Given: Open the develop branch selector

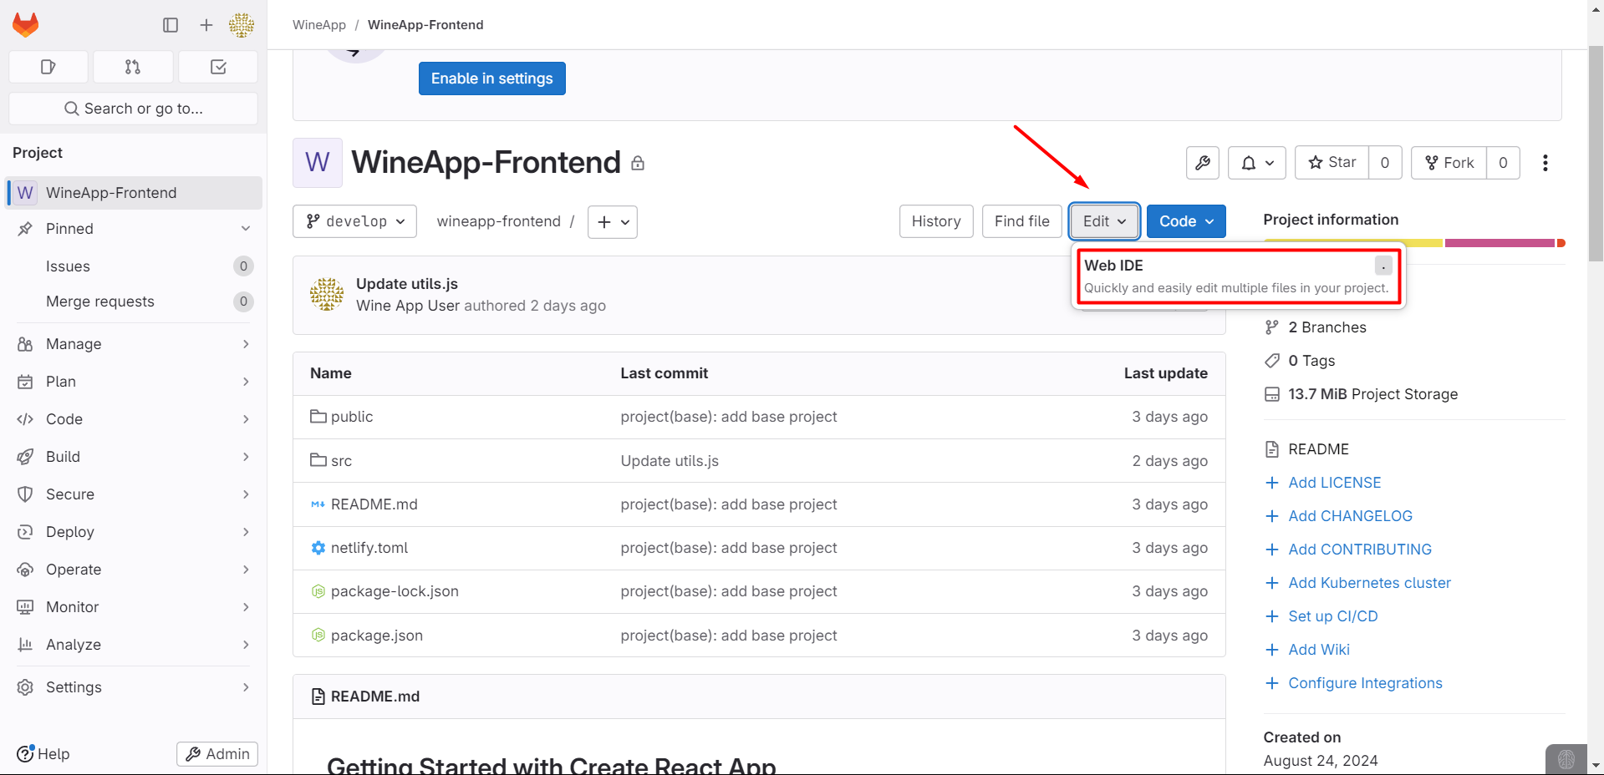Looking at the screenshot, I should (355, 221).
